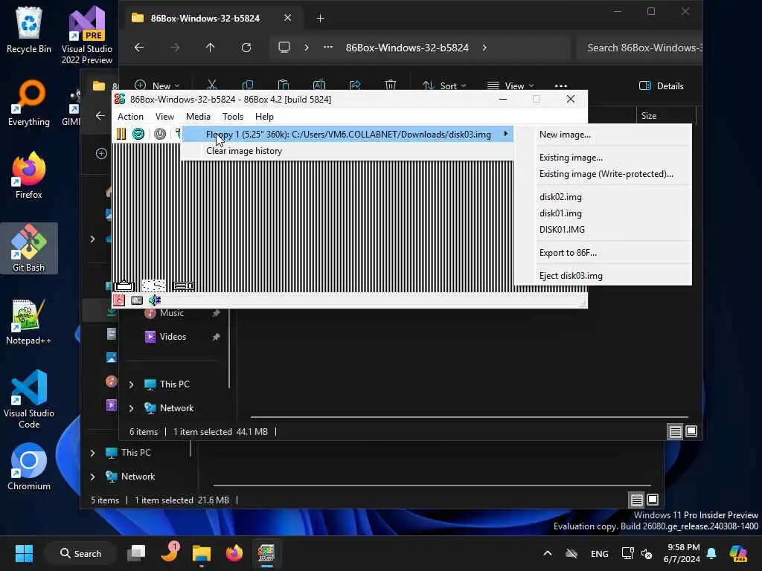Click the Search 86Box-Windows field
This screenshot has height=571, width=762.
(639, 48)
